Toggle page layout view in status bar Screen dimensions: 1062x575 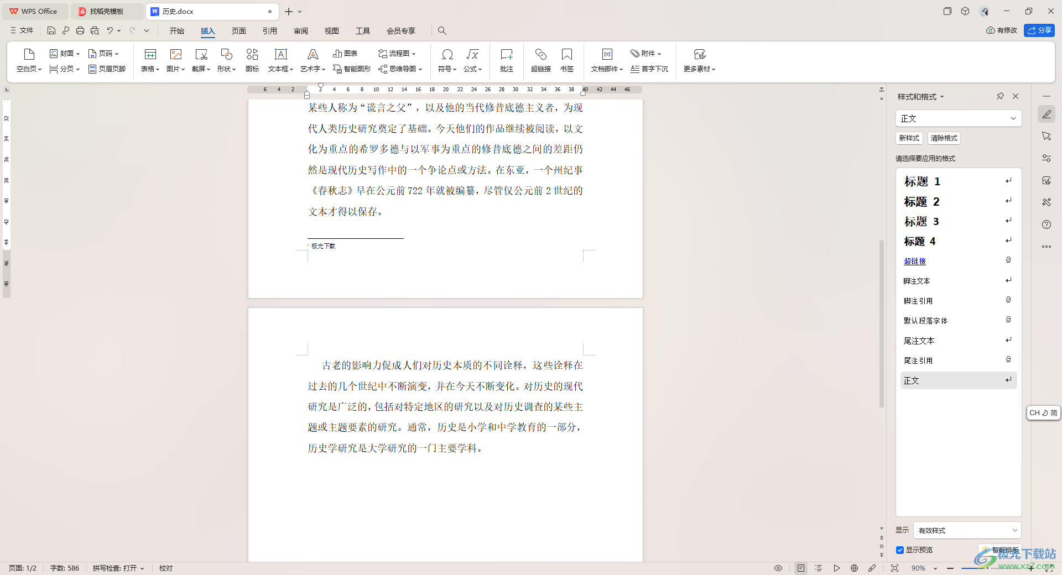pos(801,568)
